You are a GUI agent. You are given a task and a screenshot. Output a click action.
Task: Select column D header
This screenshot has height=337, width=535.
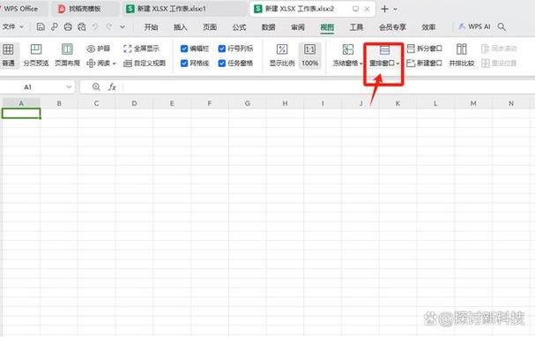pos(135,103)
